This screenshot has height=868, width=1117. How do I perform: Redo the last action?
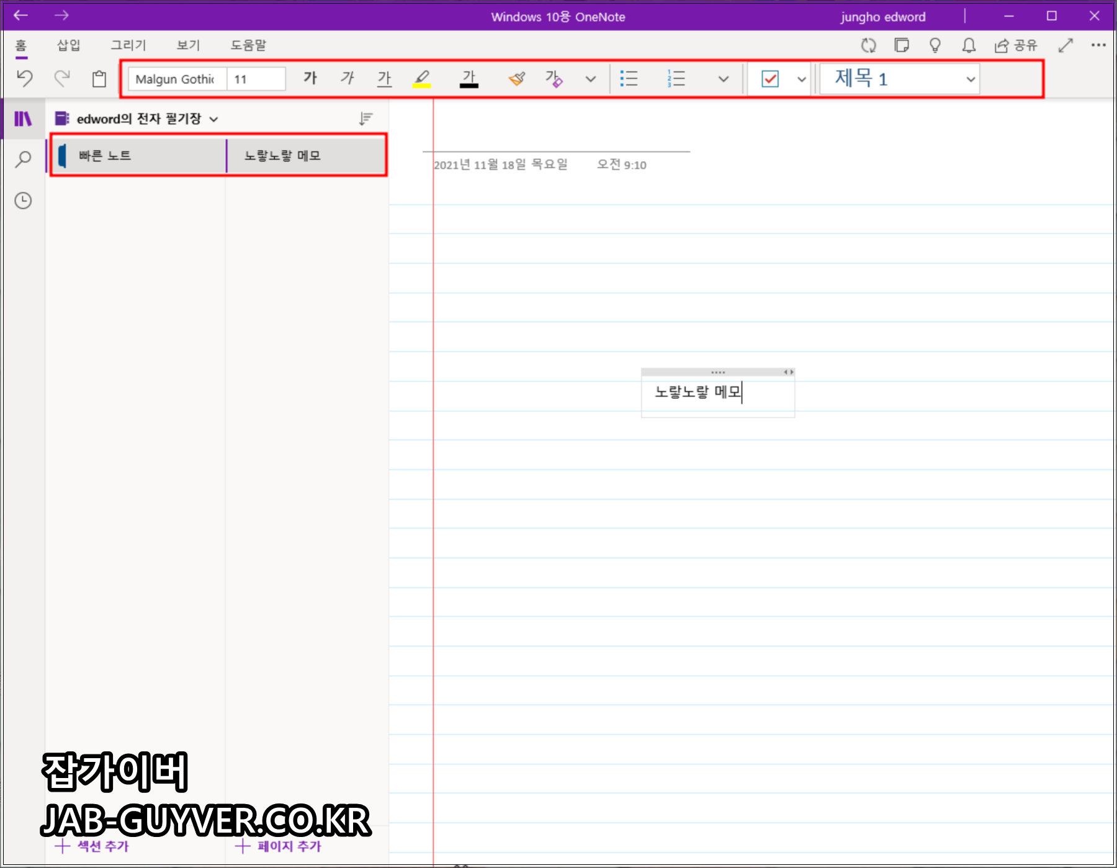61,78
